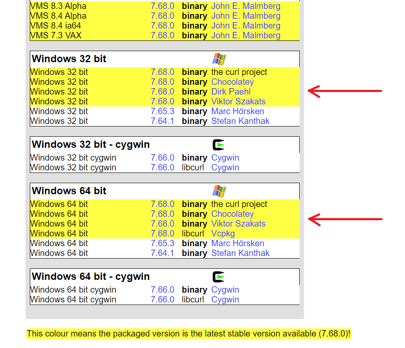
Task: Click 'binary' label in Windows 64 bit Marc Hörsken row
Action: point(194,244)
